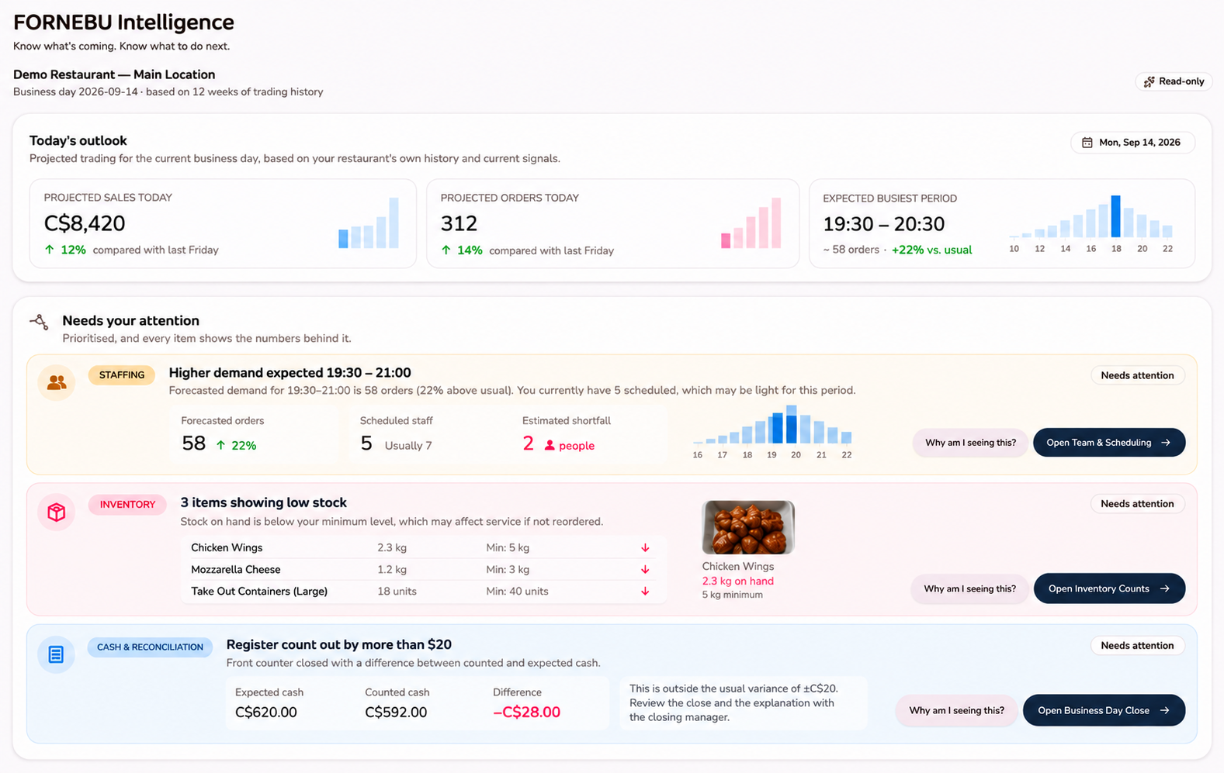Click the projected sales bar chart
The image size is (1224, 773).
click(x=369, y=223)
